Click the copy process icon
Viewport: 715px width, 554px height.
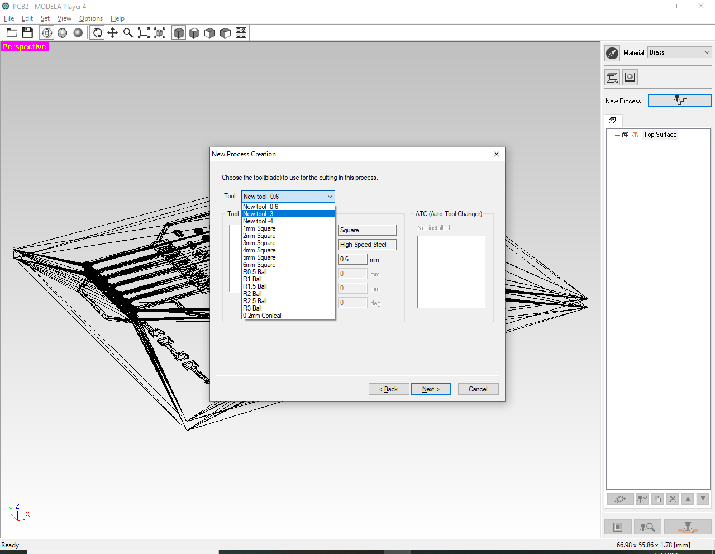click(x=657, y=499)
